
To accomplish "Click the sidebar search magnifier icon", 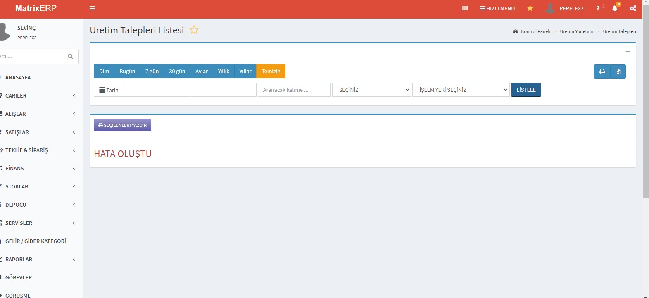I will tap(70, 57).
